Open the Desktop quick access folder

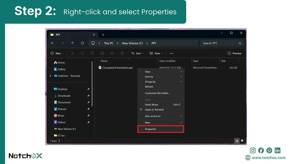(60, 89)
